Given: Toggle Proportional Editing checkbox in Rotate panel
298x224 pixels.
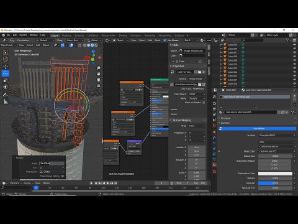Looking at the screenshot, I should (63, 176).
